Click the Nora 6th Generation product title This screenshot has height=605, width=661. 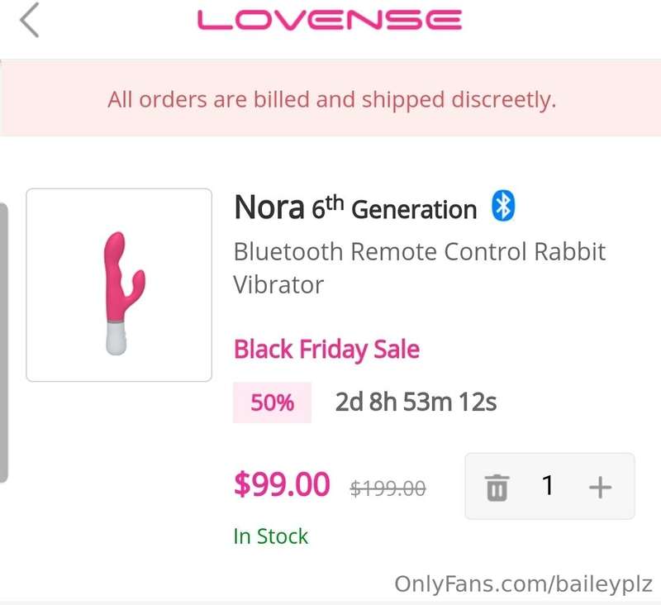(355, 207)
